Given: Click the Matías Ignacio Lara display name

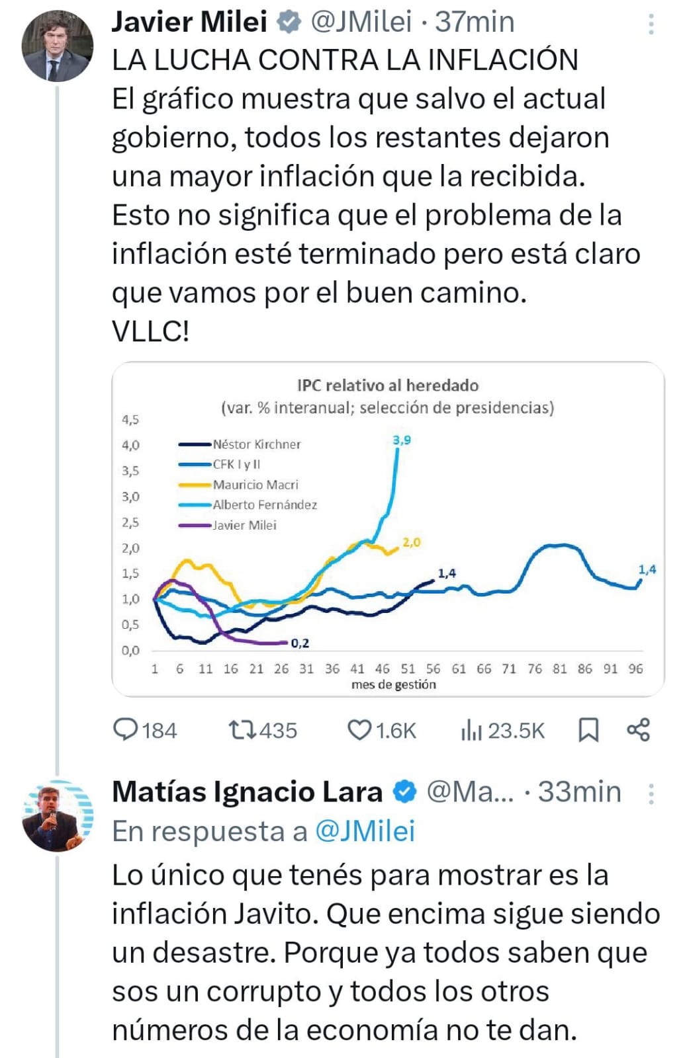Looking at the screenshot, I should tap(248, 792).
